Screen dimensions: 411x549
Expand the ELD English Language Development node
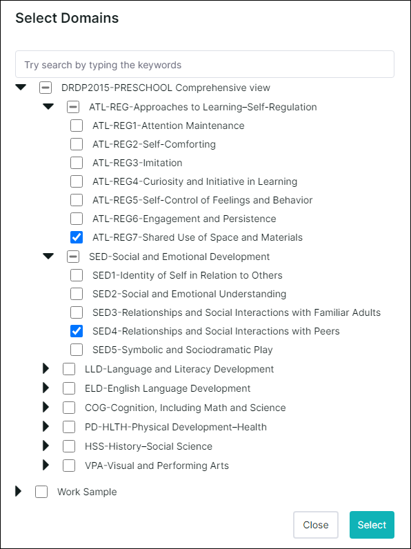point(46,388)
